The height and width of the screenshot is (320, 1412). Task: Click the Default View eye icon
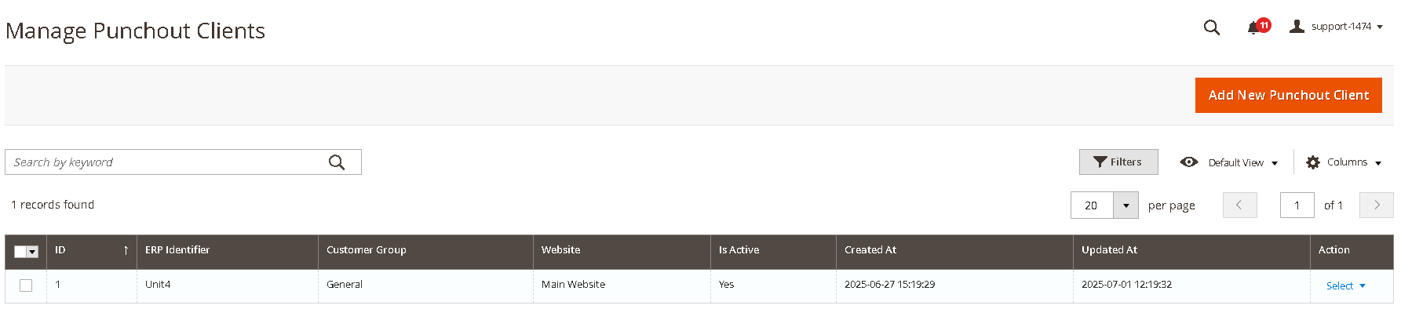1189,162
